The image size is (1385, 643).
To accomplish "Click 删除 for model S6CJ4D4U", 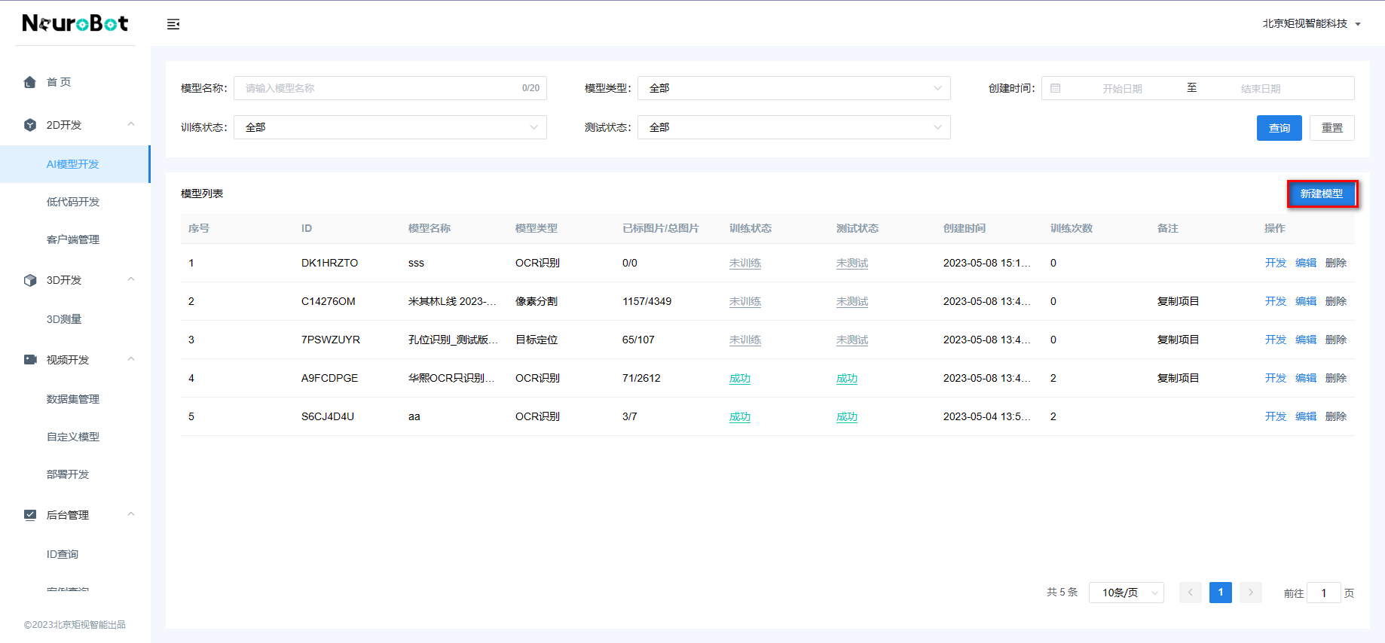I will coord(1336,416).
